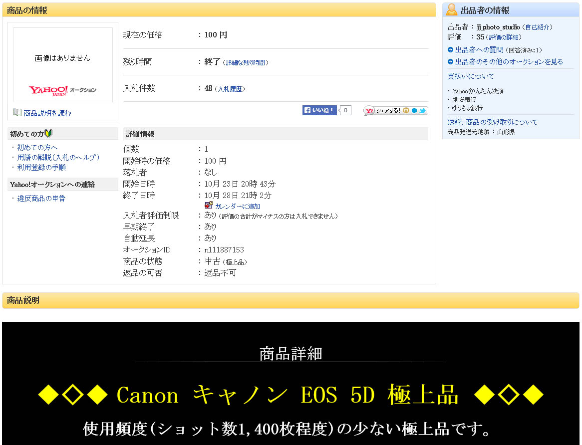
Task: Open the 初めての方へ link
Action: (x=37, y=147)
